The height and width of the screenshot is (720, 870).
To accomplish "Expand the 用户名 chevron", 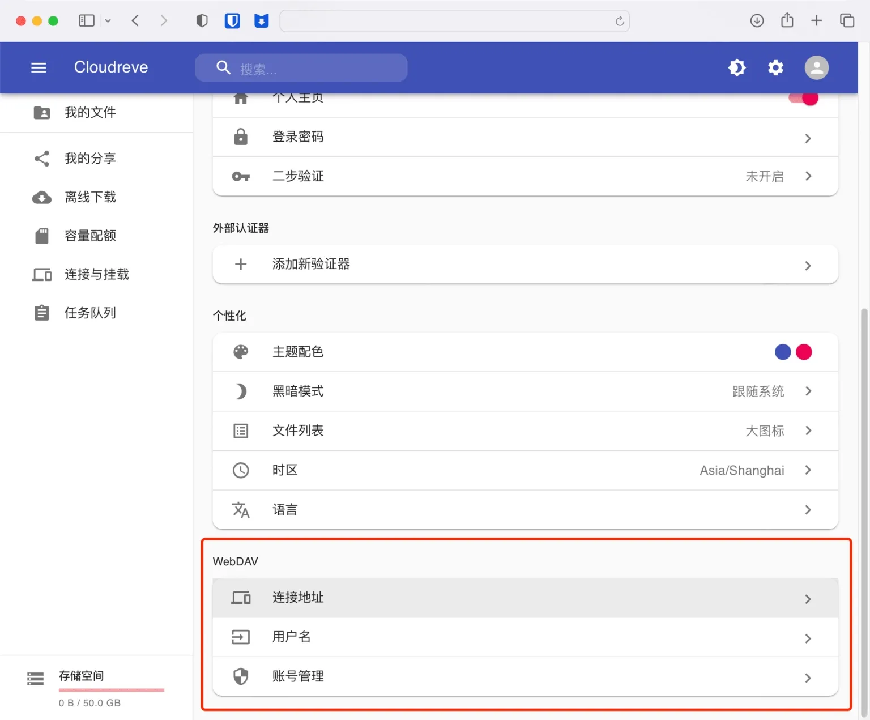I will pos(808,639).
